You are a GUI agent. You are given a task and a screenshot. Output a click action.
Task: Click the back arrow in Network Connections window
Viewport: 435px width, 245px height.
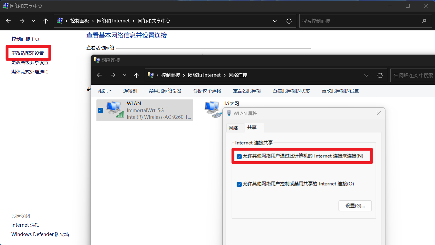pos(99,75)
